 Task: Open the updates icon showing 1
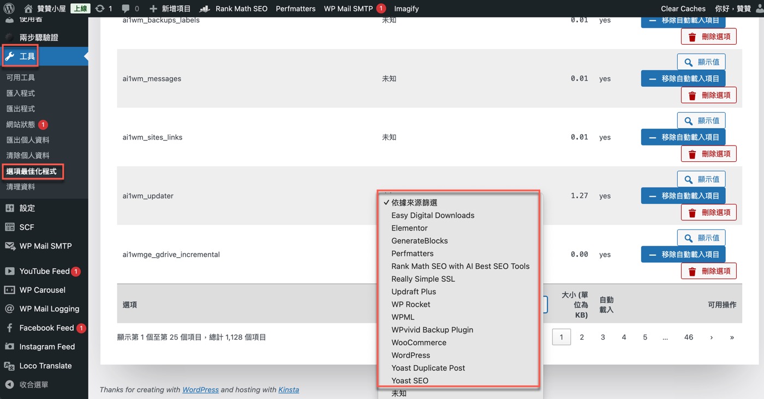[99, 8]
